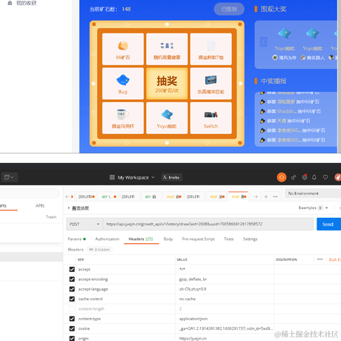Screen dimensions: 341x341
Task: Switch to the Params tab
Action: 76,239
